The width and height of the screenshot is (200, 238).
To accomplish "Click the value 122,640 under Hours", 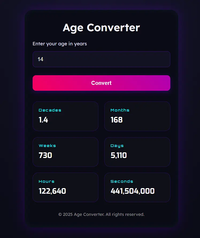I will tap(52, 191).
